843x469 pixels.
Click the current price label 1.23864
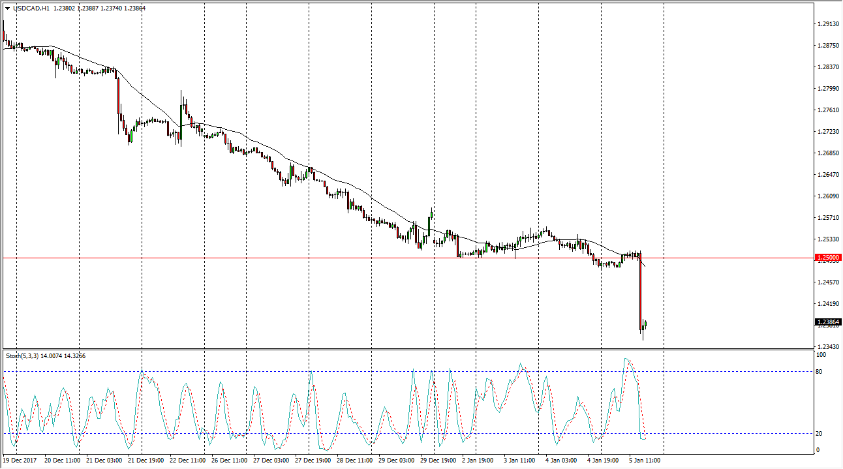pyautogui.click(x=827, y=322)
